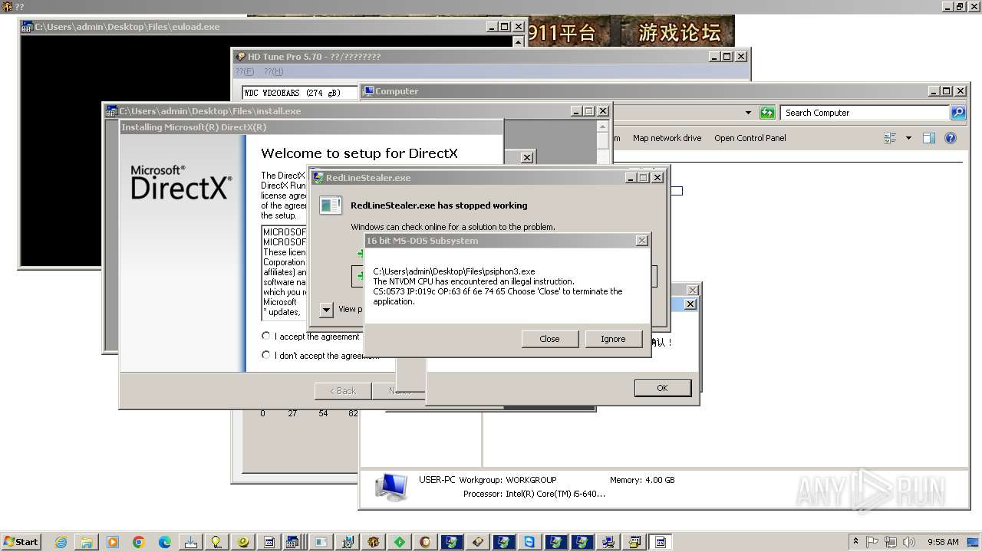
Task: Click the "USER-PC" text in the details pane
Action: tap(437, 480)
